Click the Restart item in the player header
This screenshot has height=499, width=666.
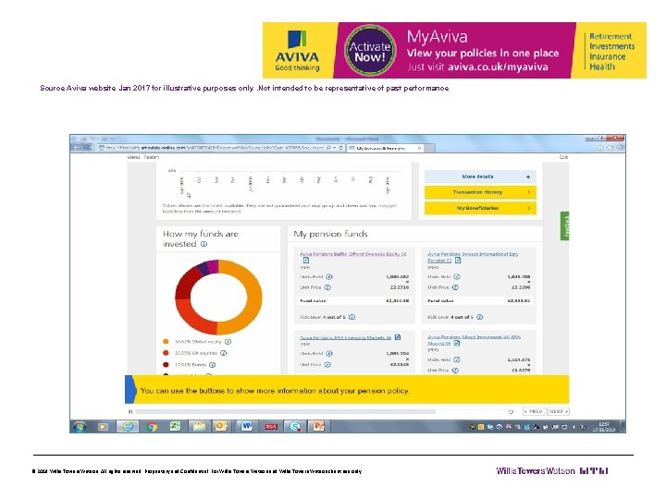(151, 157)
